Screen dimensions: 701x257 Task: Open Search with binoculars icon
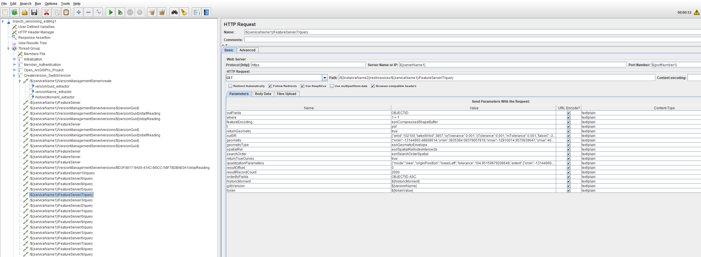(174, 12)
